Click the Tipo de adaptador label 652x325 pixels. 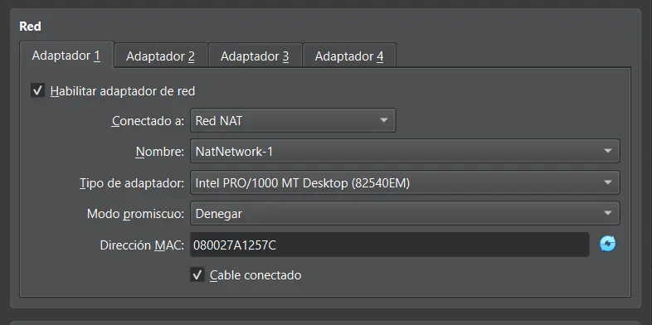point(131,183)
